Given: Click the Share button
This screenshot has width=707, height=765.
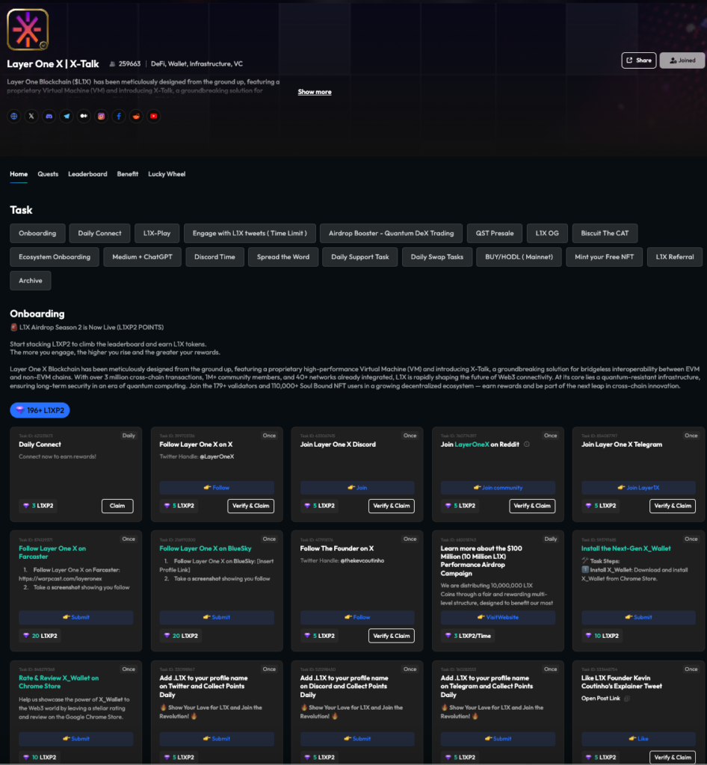Looking at the screenshot, I should tap(638, 61).
